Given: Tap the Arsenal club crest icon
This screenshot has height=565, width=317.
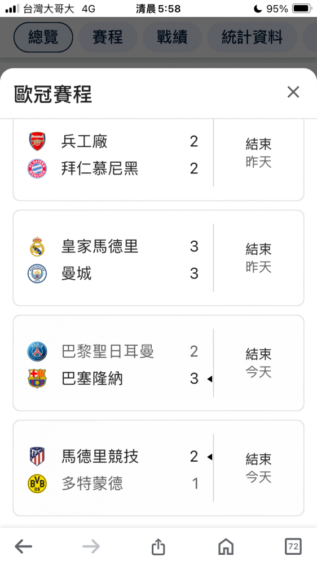Looking at the screenshot, I should pos(37,141).
